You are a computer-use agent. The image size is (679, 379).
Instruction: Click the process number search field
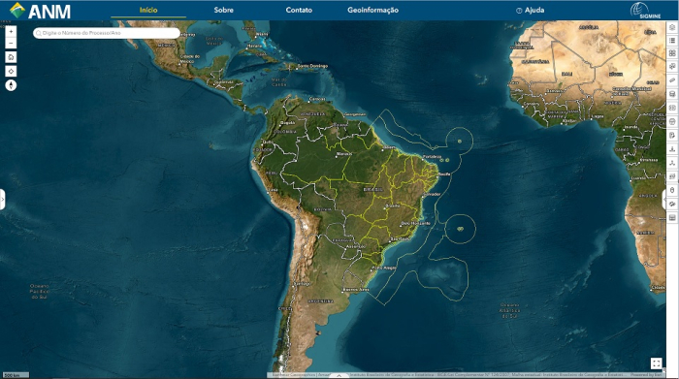coord(107,33)
